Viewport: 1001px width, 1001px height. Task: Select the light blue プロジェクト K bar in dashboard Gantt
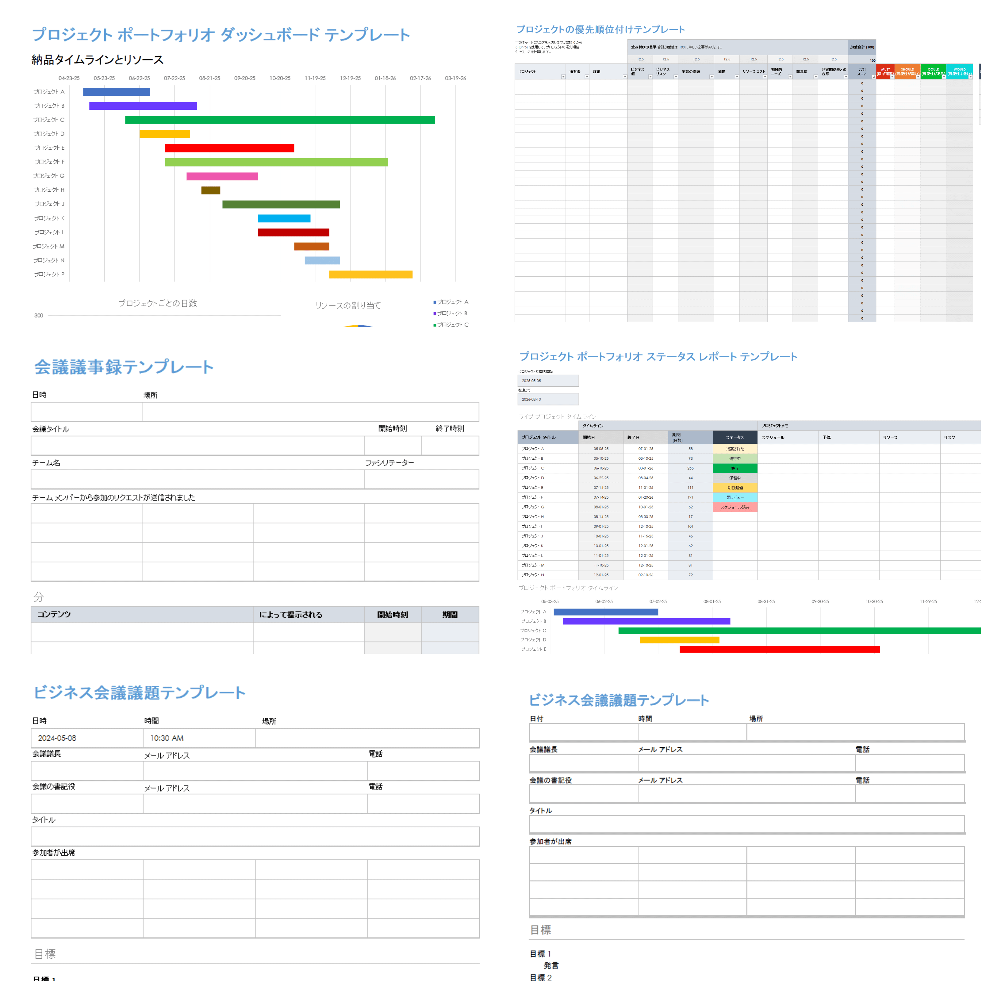click(x=285, y=219)
